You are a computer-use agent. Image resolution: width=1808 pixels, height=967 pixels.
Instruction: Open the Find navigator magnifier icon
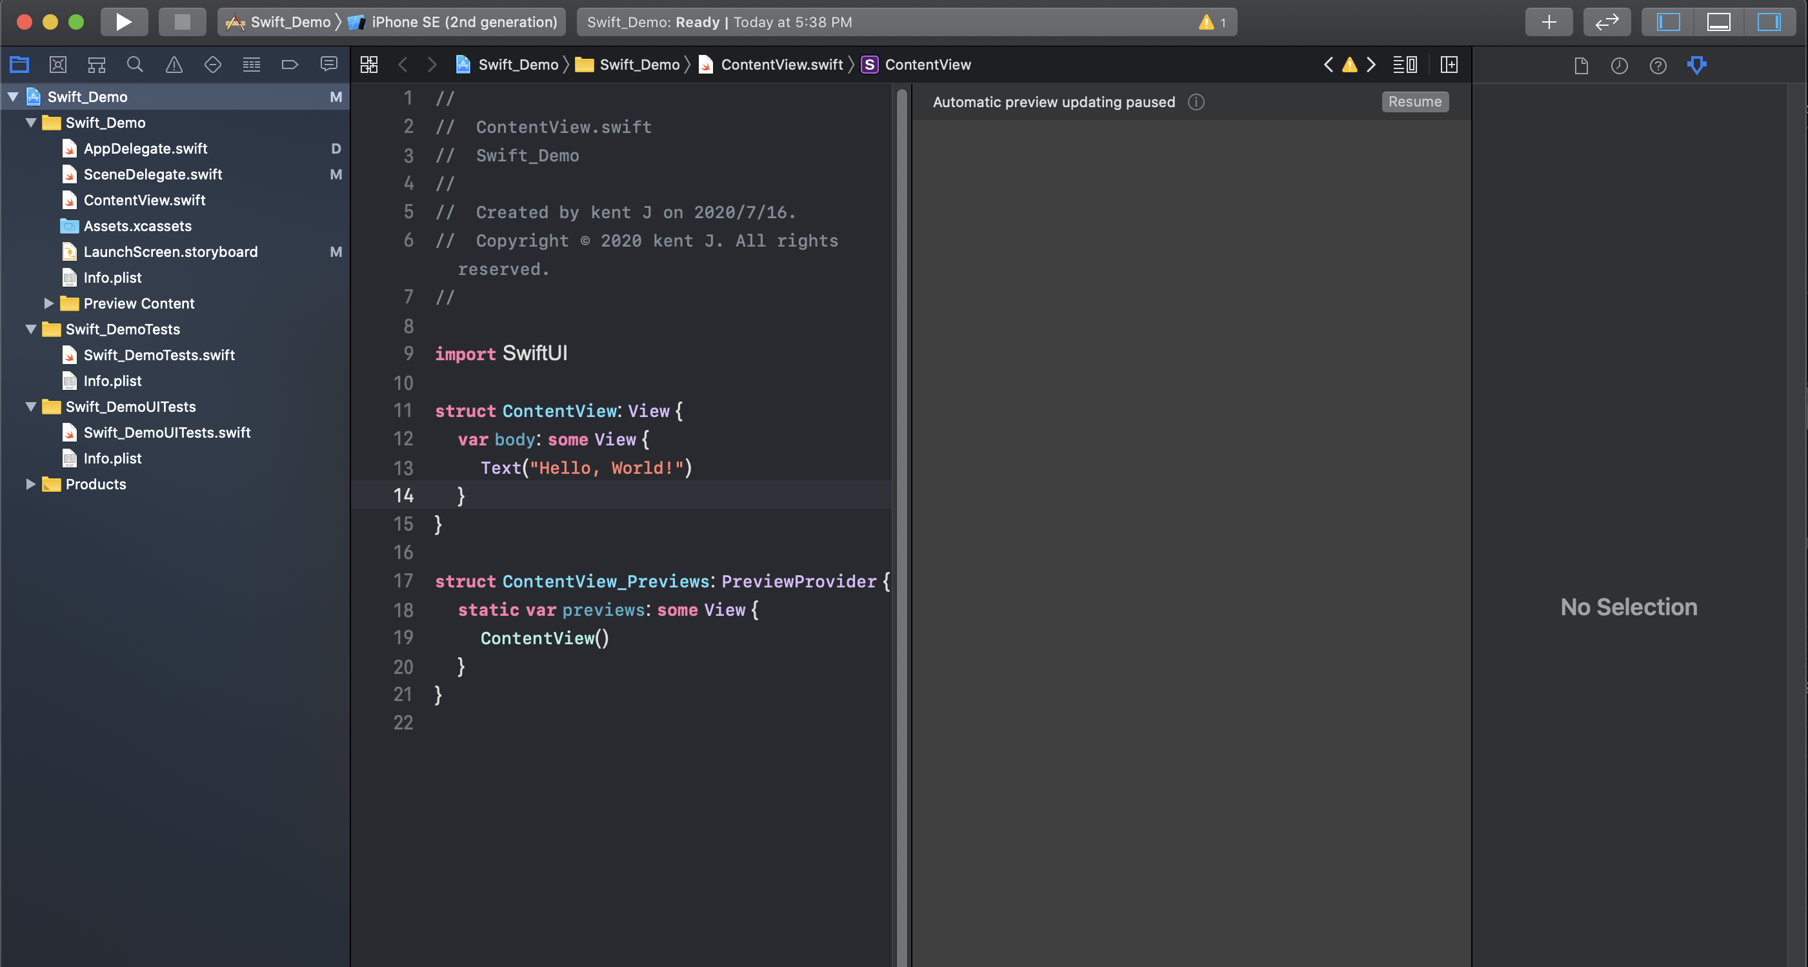[135, 65]
